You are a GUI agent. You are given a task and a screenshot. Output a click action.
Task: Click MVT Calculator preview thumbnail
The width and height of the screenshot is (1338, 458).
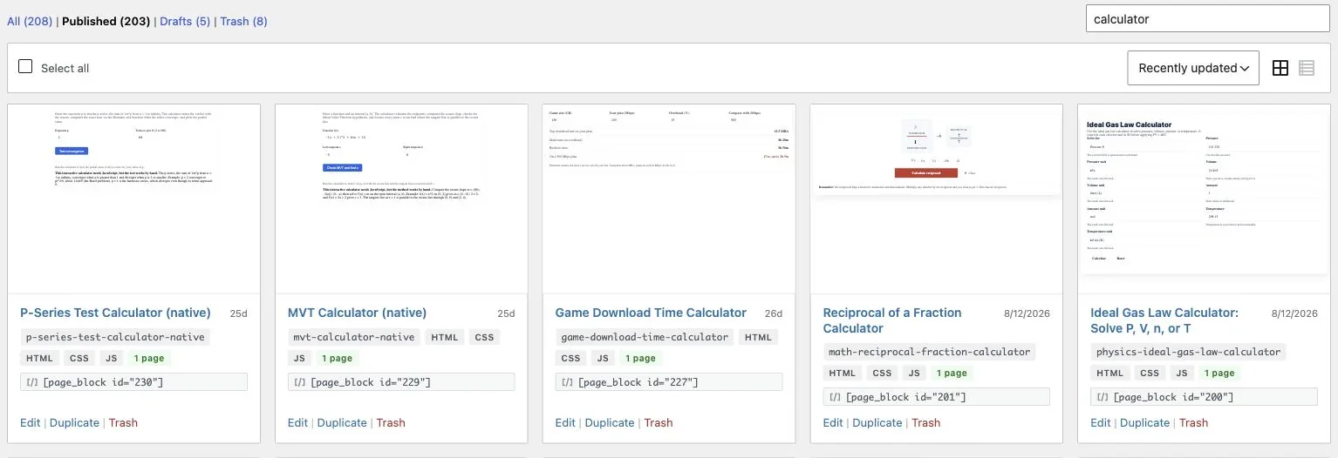coord(401,199)
